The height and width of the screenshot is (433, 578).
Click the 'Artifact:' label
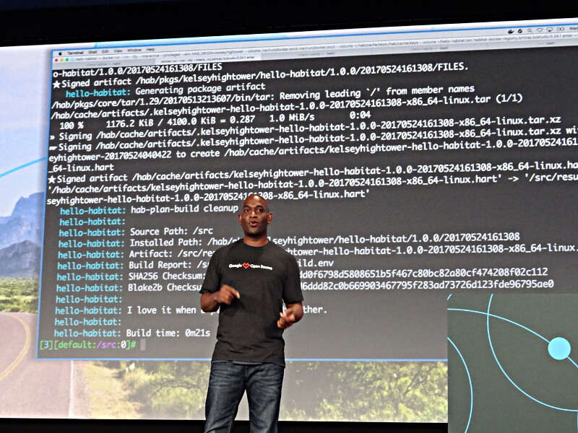tap(150, 254)
